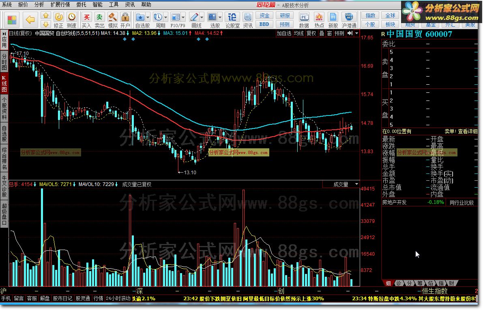Viewport: 483px width, 310px height.
Task: Open the 扩展行情 menu
Action: (60, 4)
